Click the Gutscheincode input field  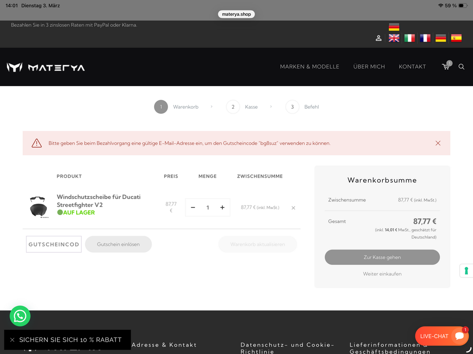pyautogui.click(x=54, y=244)
